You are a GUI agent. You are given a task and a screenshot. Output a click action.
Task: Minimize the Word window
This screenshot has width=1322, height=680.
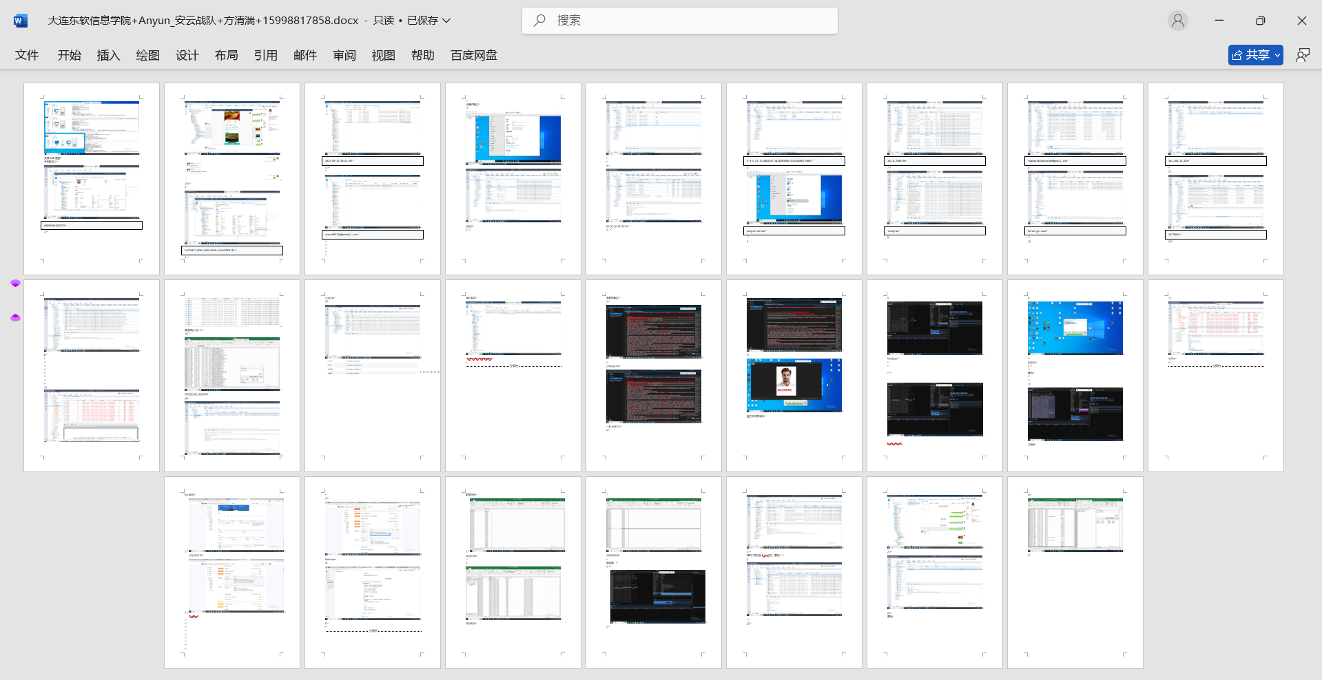click(1219, 21)
